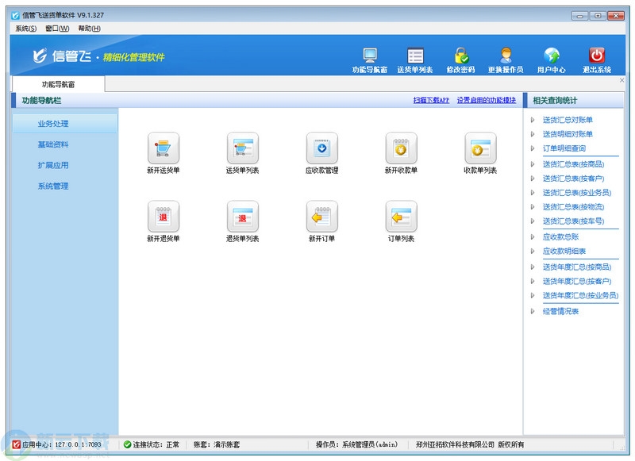Select the 功能导航窗 tab
This screenshot has height=461, width=635.
coord(59,84)
